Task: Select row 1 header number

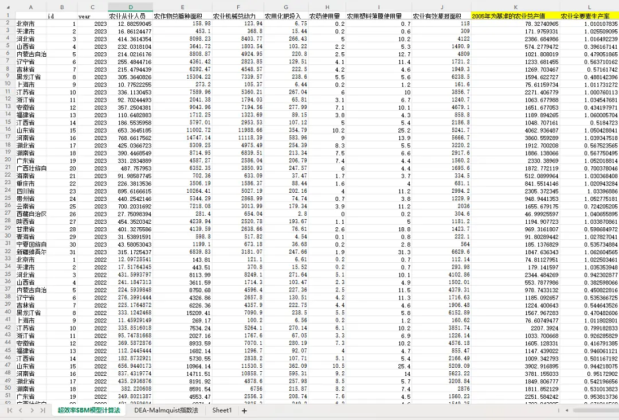Action: tap(8, 15)
